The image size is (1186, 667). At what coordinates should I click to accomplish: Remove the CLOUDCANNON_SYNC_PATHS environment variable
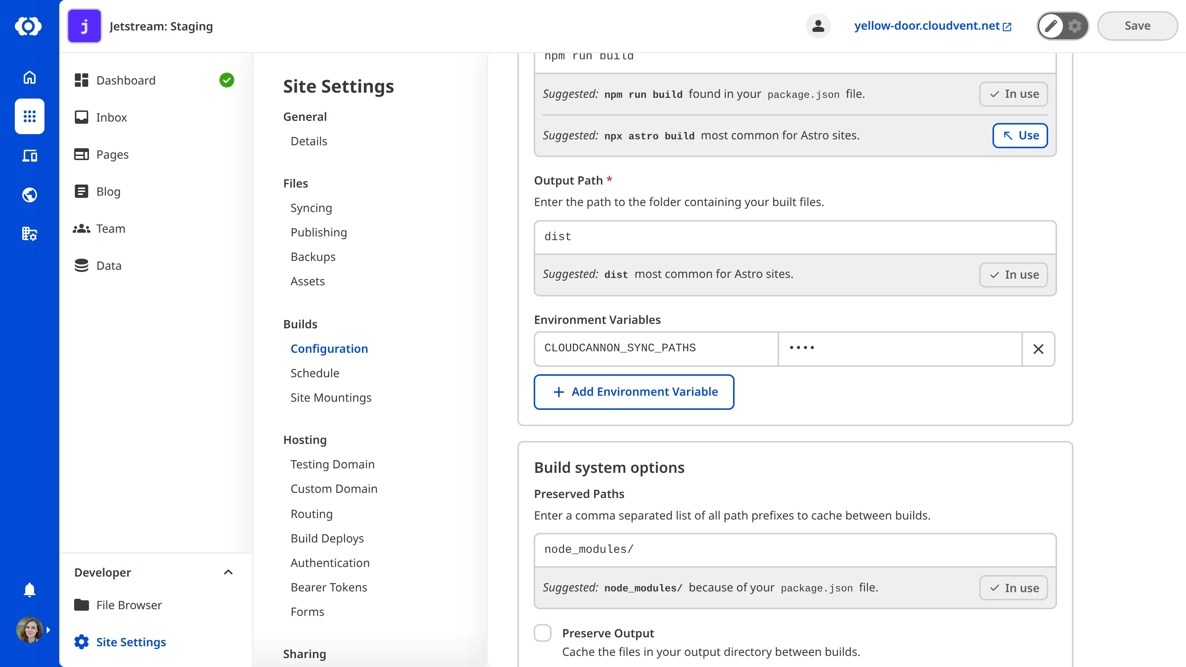pyautogui.click(x=1038, y=349)
